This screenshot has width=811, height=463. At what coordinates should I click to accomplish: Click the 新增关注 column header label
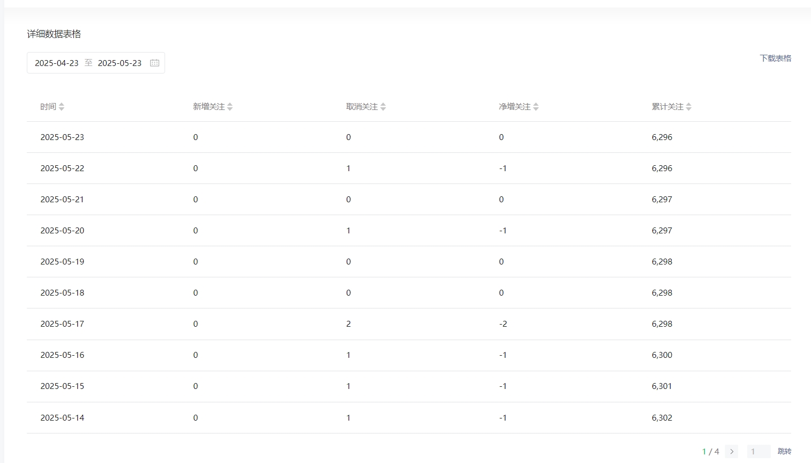click(x=209, y=107)
